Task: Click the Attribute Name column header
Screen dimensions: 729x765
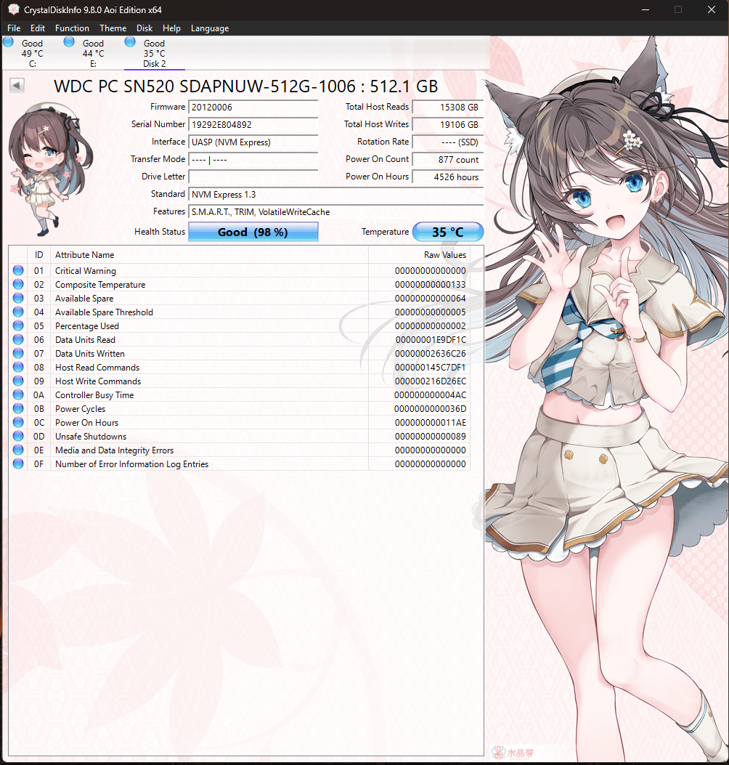Action: (x=209, y=255)
